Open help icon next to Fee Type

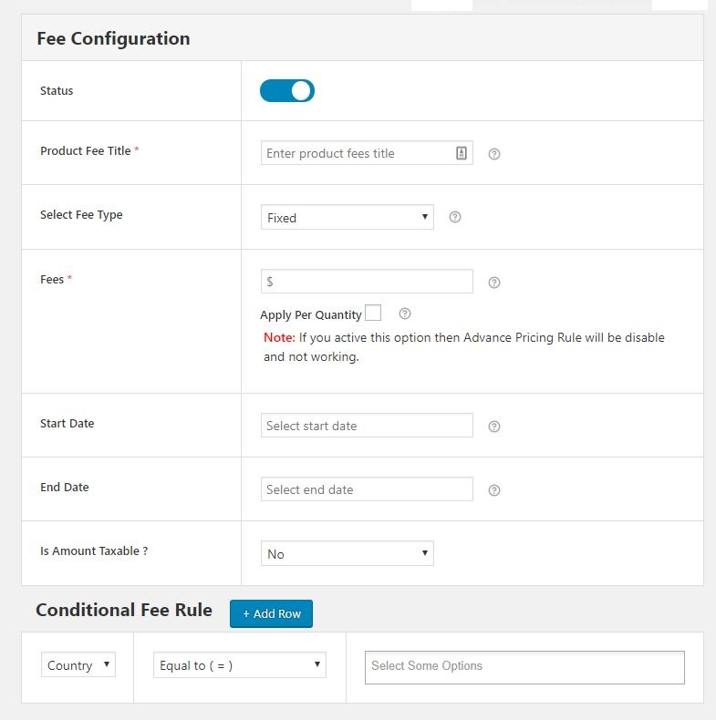point(455,217)
